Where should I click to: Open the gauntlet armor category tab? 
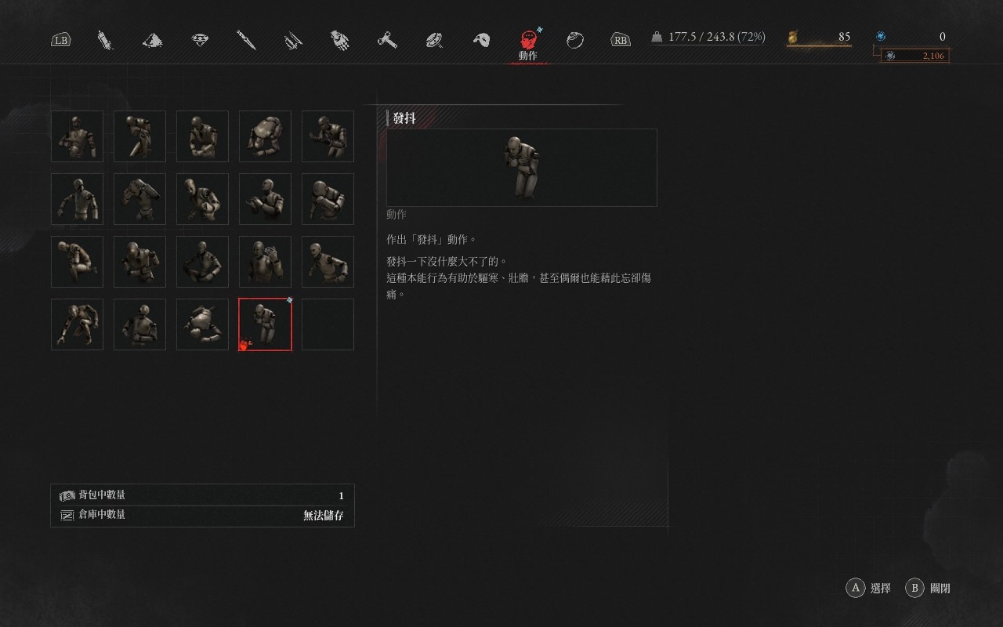(340, 40)
